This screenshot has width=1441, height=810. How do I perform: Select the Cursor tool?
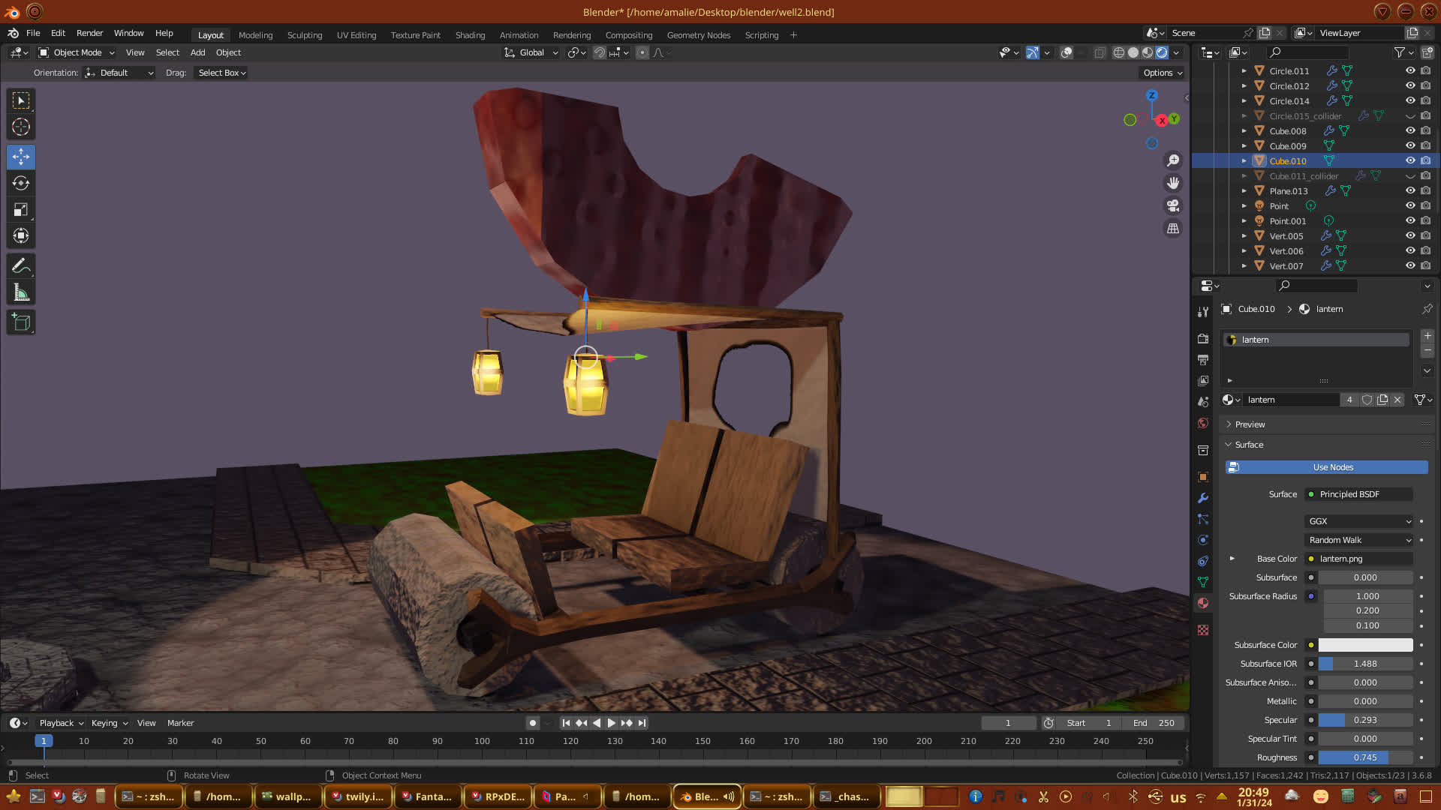coord(21,127)
